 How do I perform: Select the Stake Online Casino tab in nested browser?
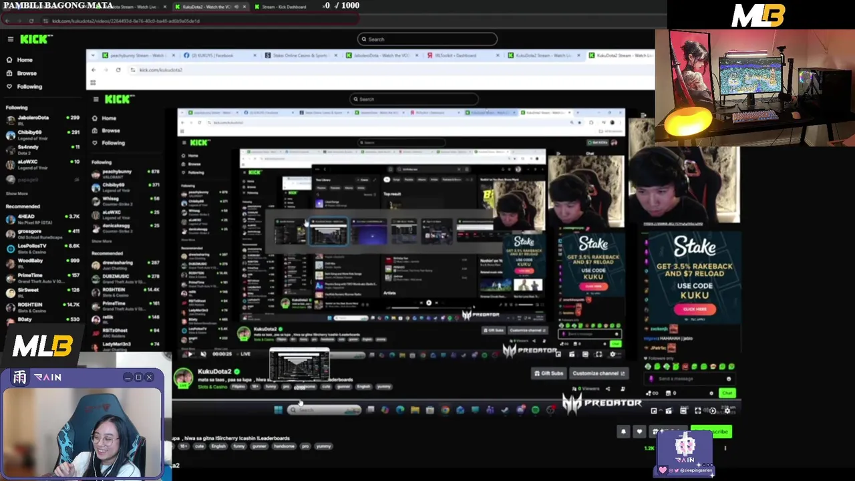301,55
